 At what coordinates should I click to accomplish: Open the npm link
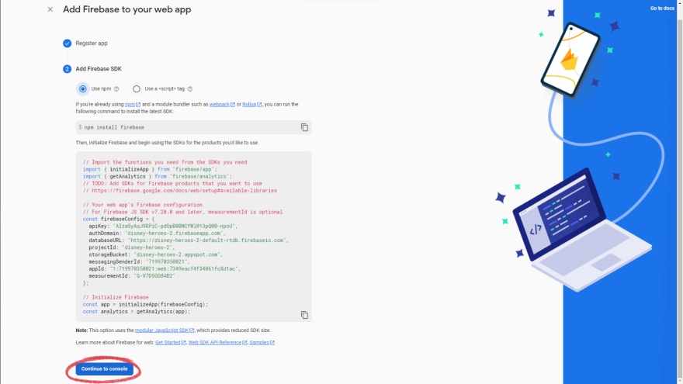click(x=133, y=105)
